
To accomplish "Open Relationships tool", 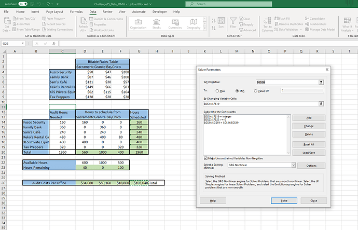I will click(316, 24).
